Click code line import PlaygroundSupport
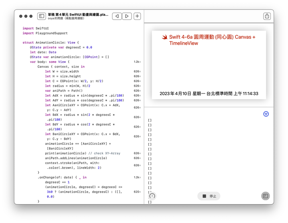288x223 pixels. pos(45,33)
